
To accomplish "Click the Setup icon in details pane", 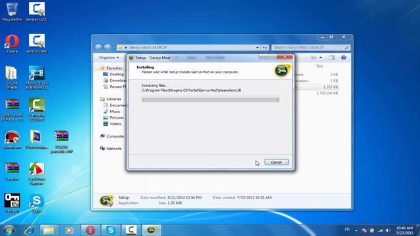I will click(106, 201).
